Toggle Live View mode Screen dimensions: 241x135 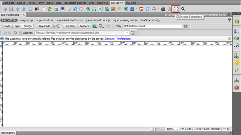pos(70,26)
